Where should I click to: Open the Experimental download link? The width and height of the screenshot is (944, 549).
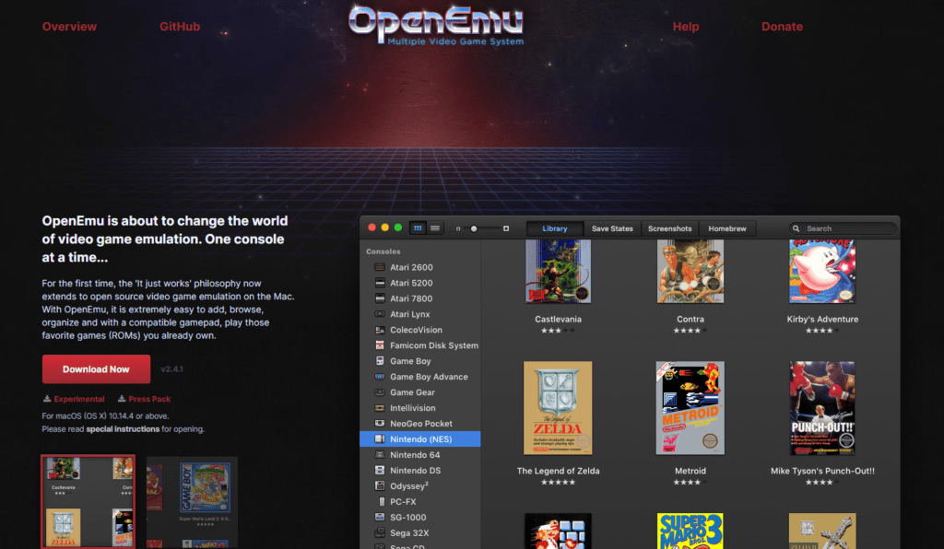[x=79, y=399]
